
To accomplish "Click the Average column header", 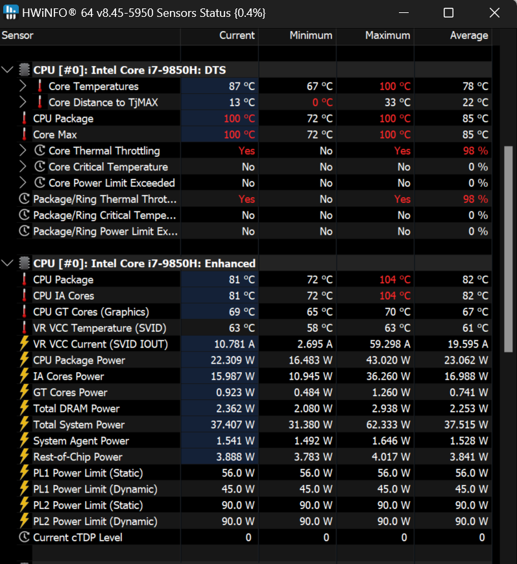I will pyautogui.click(x=468, y=36).
